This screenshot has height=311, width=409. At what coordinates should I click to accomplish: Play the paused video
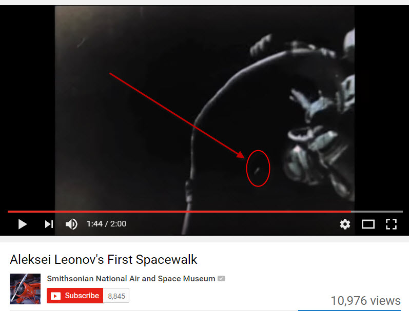tap(23, 224)
